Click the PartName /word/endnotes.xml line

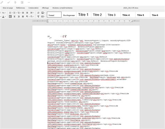click(69, 114)
